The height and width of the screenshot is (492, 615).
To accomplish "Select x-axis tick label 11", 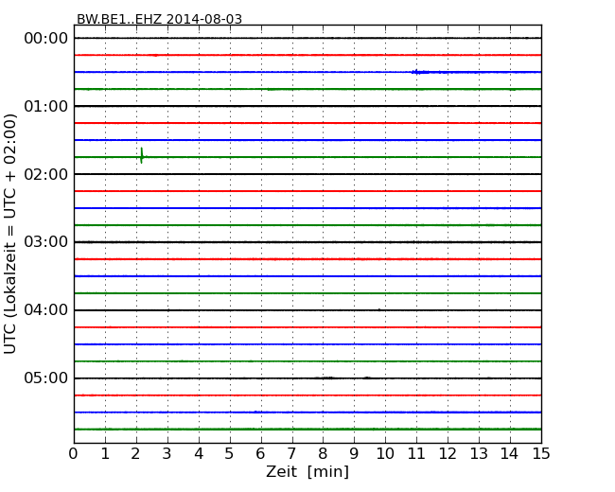I will point(416,454).
